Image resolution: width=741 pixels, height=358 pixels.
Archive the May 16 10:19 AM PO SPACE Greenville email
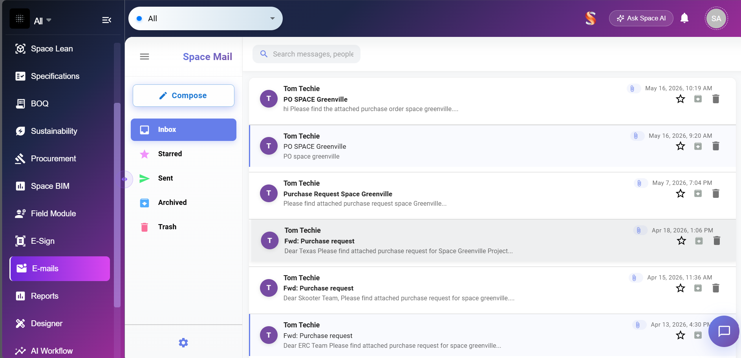tap(698, 99)
